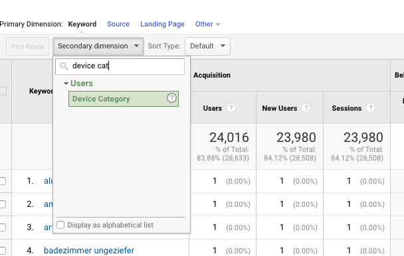Click the Primary Dimension label

coord(31,24)
